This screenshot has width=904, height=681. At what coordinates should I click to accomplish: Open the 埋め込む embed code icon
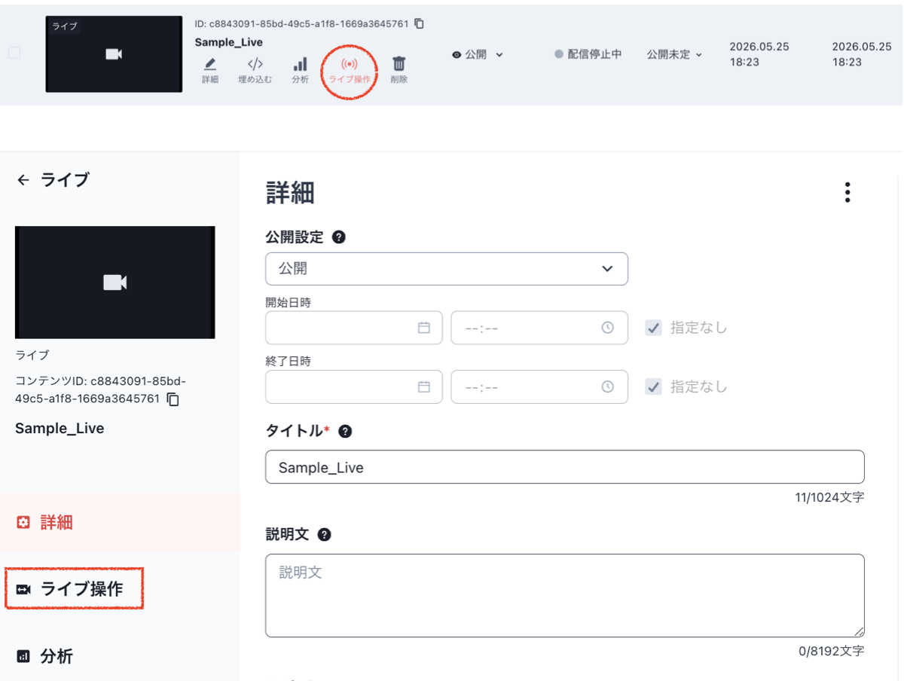tap(255, 70)
